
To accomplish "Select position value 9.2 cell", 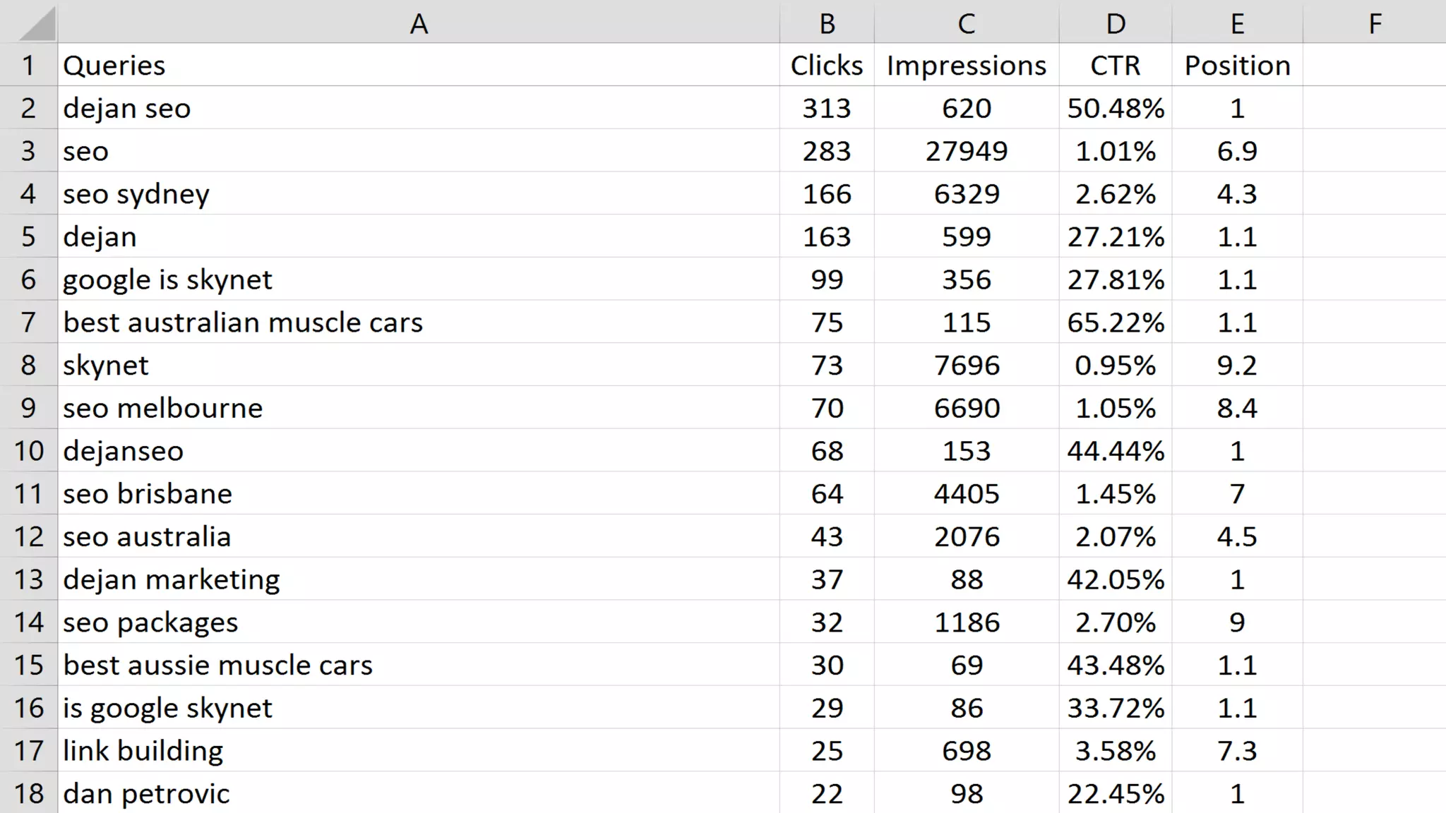I will 1237,365.
